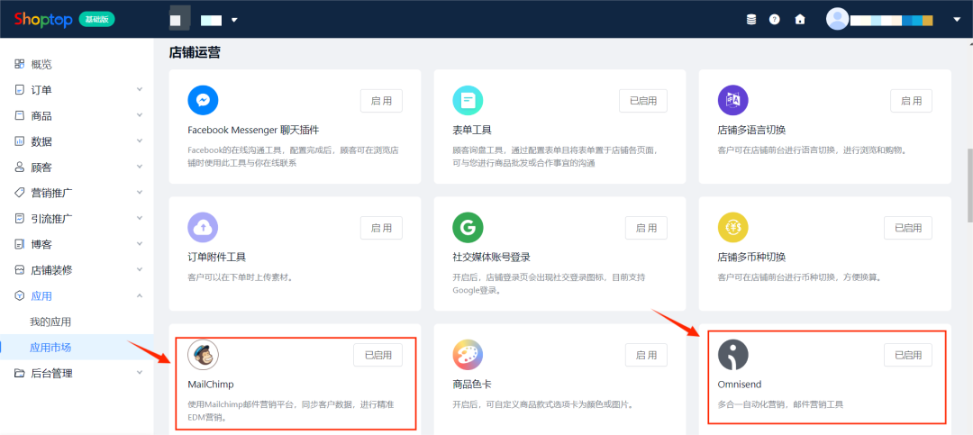Expand the 订单 menu chevron
This screenshot has width=973, height=435.
pos(139,89)
